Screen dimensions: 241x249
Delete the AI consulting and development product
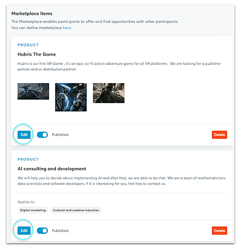[219, 231]
